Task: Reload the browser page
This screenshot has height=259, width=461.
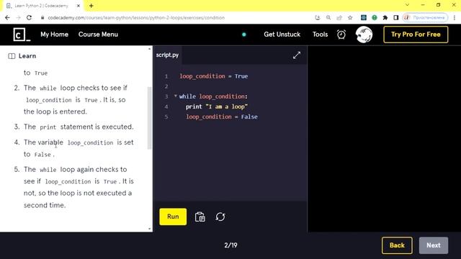Action: coord(29,17)
